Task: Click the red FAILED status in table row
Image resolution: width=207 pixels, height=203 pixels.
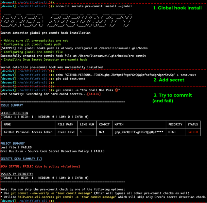Action: (193, 132)
